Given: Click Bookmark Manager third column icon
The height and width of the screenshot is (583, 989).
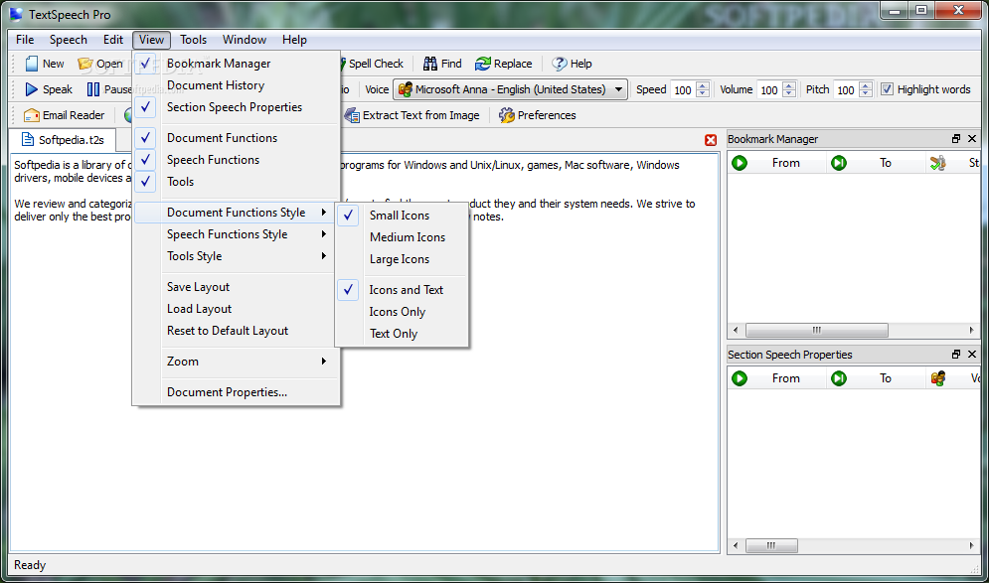Looking at the screenshot, I should 938,163.
